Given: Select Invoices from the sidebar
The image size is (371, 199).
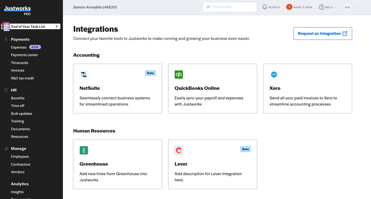Looking at the screenshot, I should coord(18,70).
